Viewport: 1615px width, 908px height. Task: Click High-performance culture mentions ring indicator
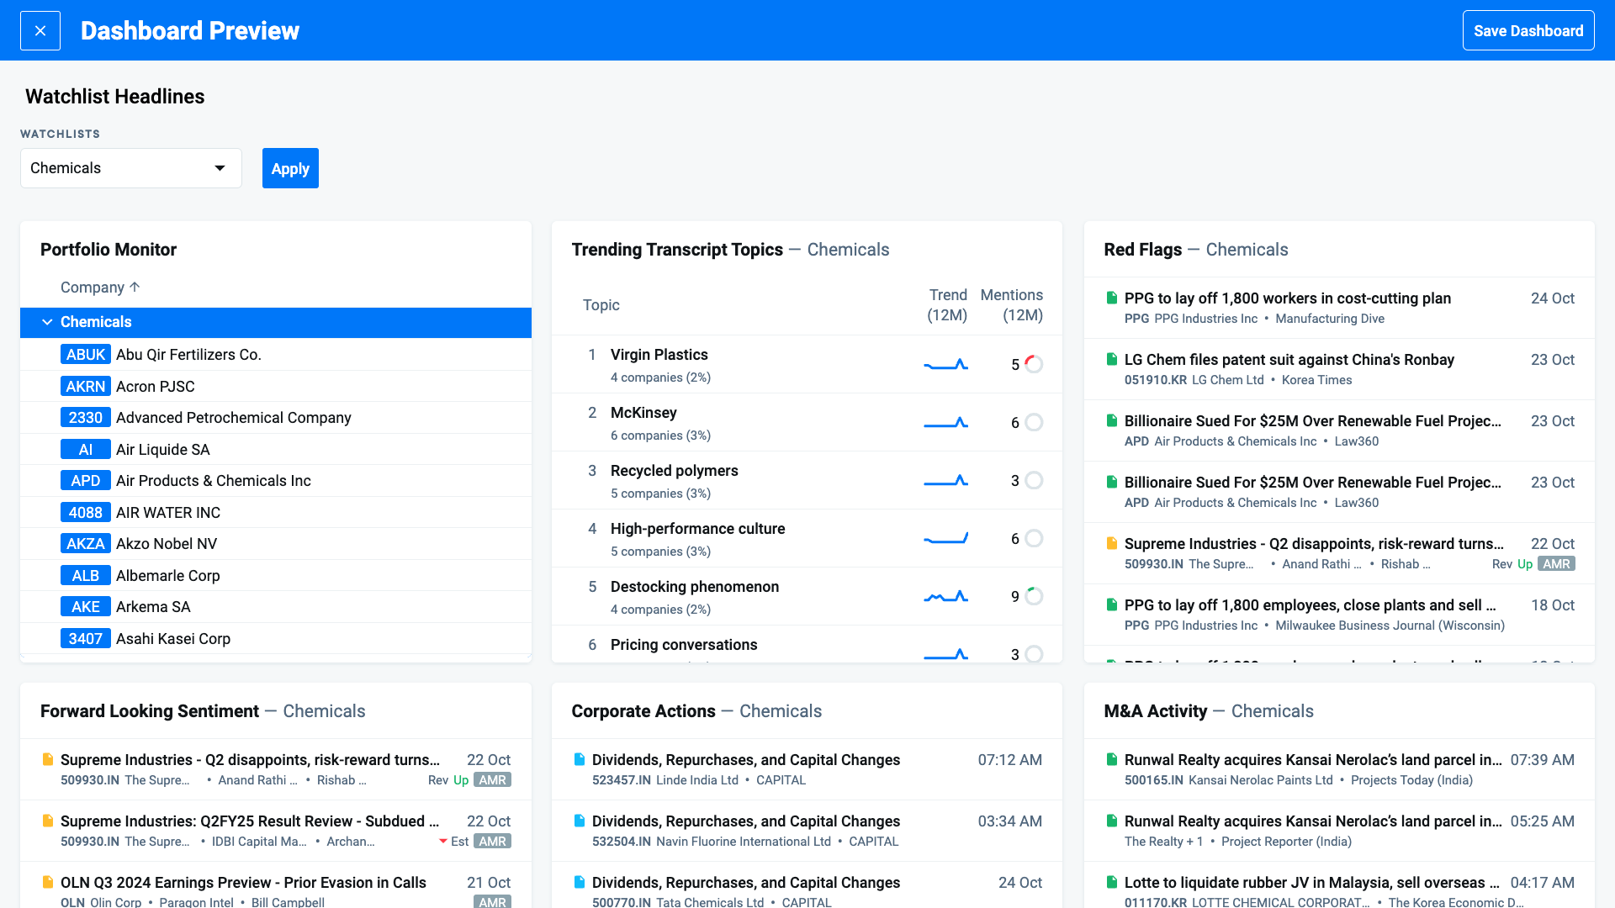[1034, 538]
